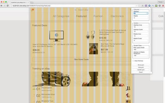Switch to the Electronics tab
165x103 pixels.
coord(117,16)
